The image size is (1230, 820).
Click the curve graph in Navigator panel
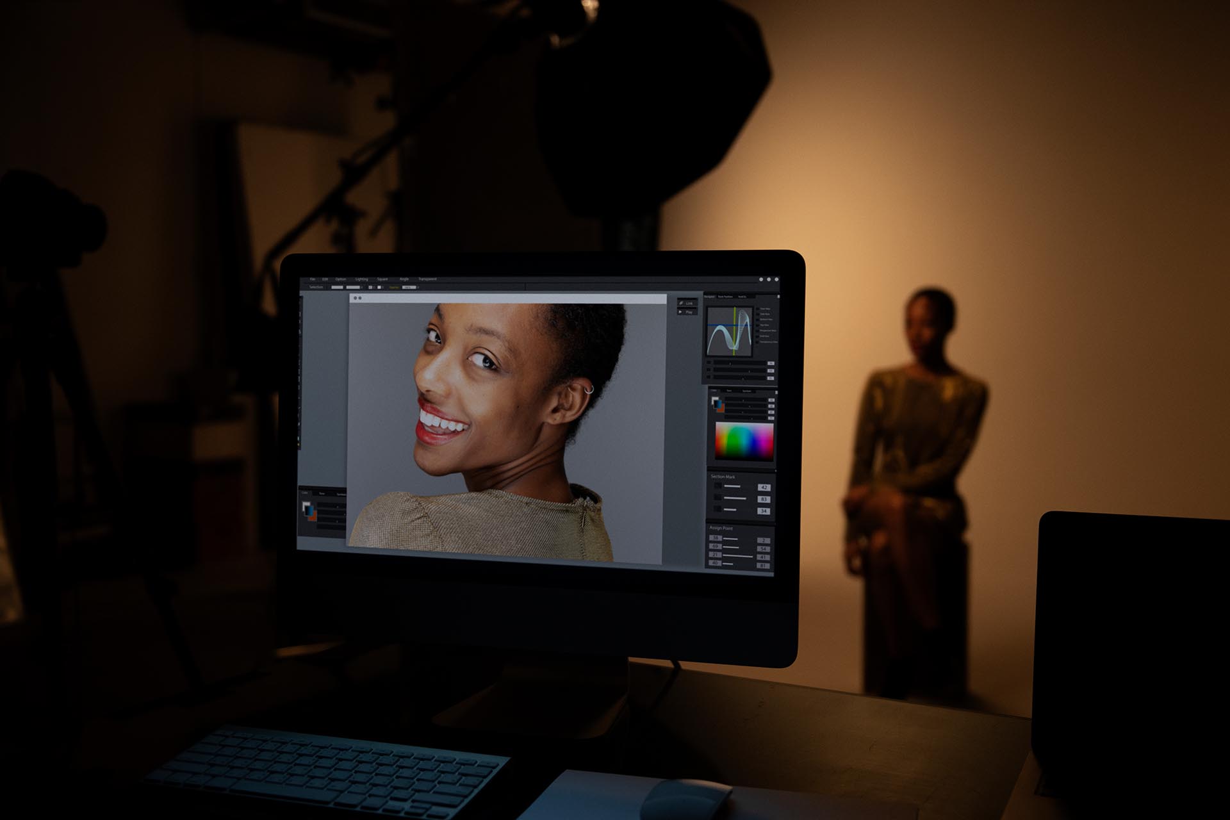coord(730,331)
